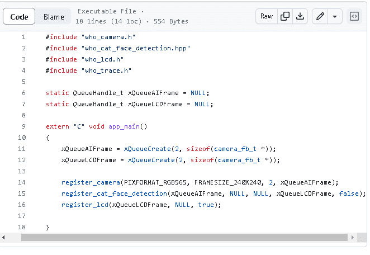Click the register_lcd function call

pyautogui.click(x=85, y=205)
